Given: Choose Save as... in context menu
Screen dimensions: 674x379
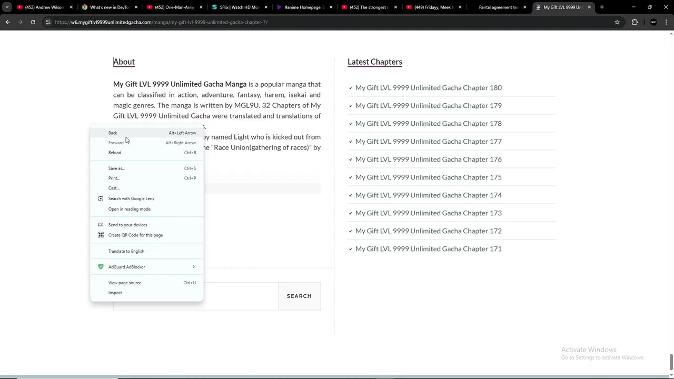Looking at the screenshot, I should 147,168.
